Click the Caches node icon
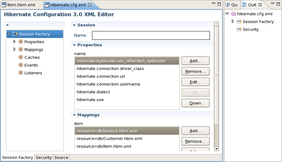Screen dimensions: 282x162 [21, 57]
